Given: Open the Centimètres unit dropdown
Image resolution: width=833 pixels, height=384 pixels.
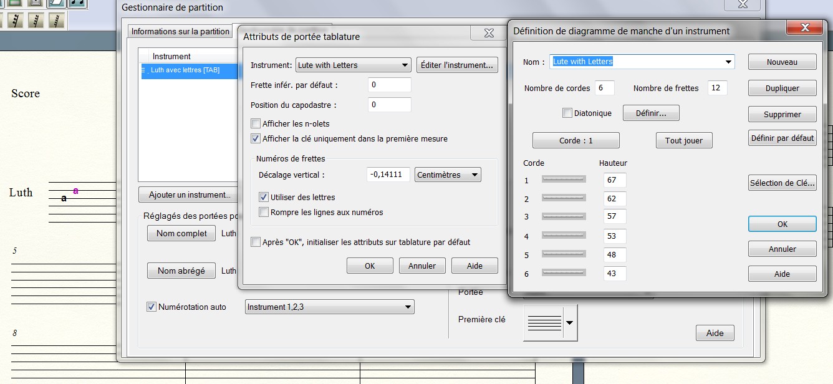Looking at the screenshot, I should point(448,175).
